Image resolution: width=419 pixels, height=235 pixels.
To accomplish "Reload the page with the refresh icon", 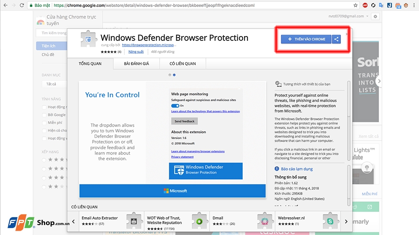I will (22, 5).
